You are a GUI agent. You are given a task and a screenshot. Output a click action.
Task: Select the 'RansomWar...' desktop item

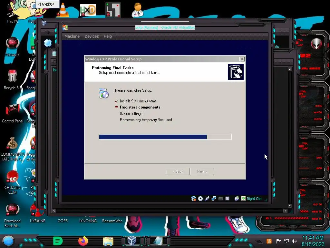click(x=113, y=221)
